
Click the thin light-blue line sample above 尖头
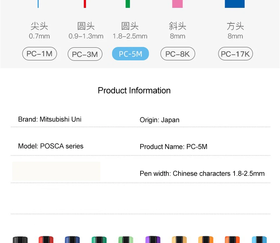coord(38,4)
